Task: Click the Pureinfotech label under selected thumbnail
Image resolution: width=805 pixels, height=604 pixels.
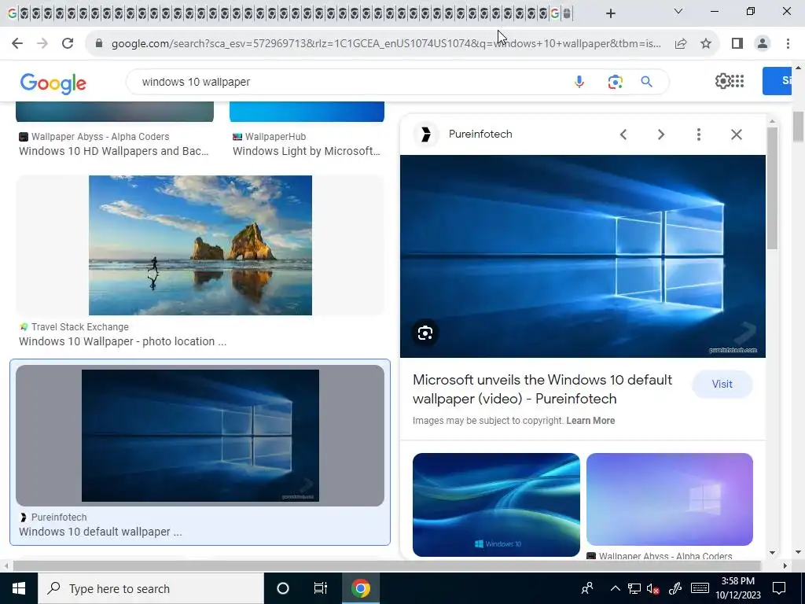Action: pos(59,517)
